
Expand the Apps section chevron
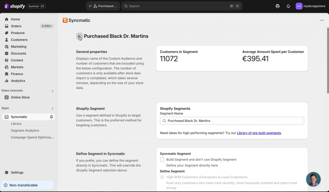click(52, 109)
